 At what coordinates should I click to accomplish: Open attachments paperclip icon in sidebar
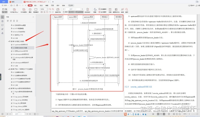(2, 29)
